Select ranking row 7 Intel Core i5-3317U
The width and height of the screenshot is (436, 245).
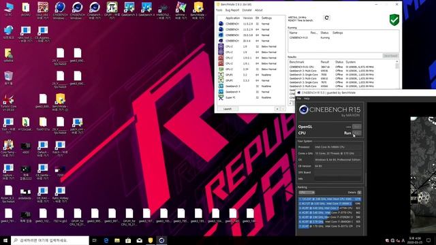coord(330,227)
